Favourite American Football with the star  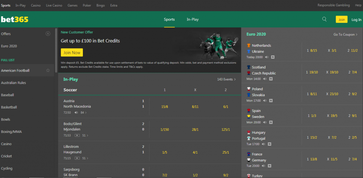(x=48, y=71)
